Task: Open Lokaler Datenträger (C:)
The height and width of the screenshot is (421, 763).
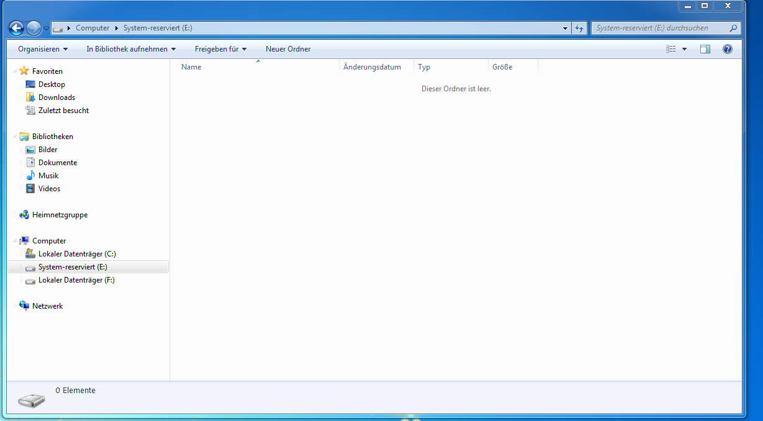Action: [77, 254]
